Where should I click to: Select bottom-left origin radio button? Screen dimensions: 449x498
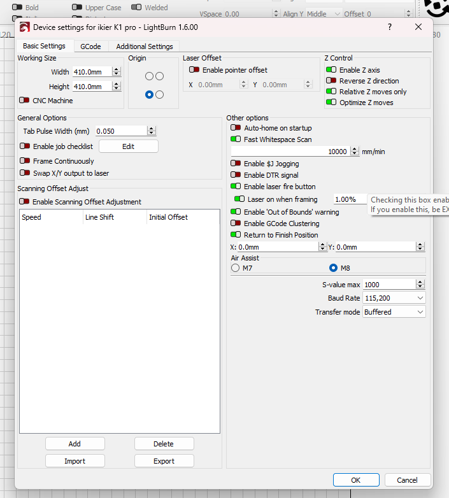tap(149, 95)
